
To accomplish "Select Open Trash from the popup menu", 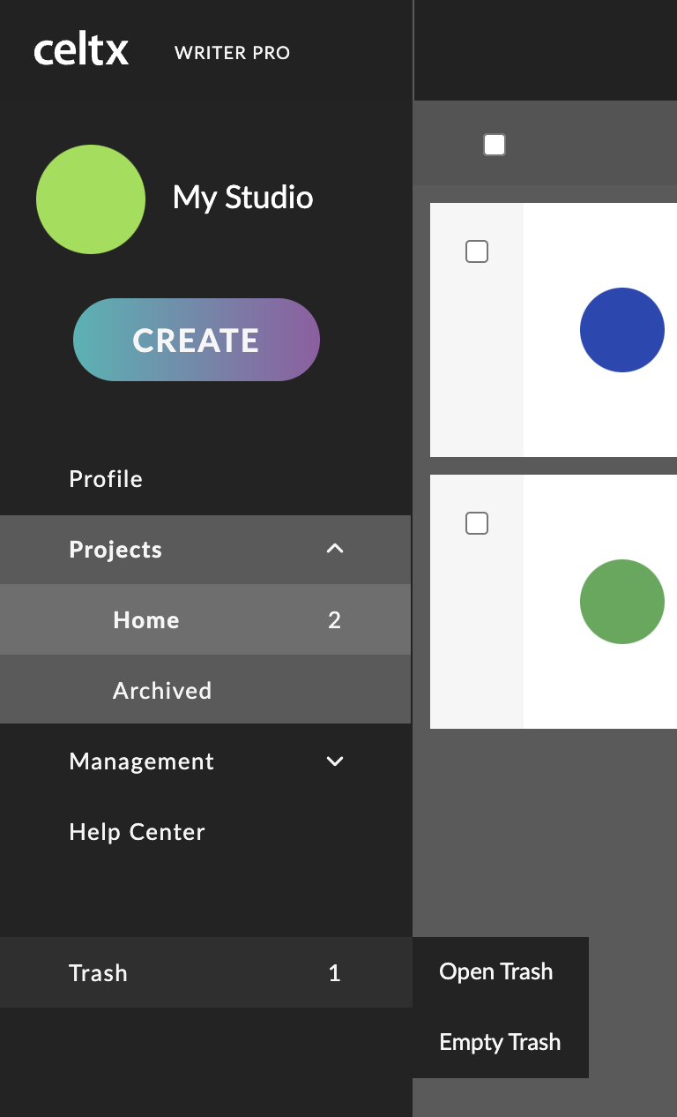I will 496,971.
